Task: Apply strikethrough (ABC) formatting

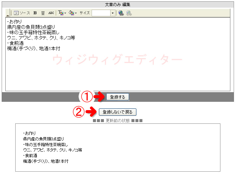Action: 51,13
